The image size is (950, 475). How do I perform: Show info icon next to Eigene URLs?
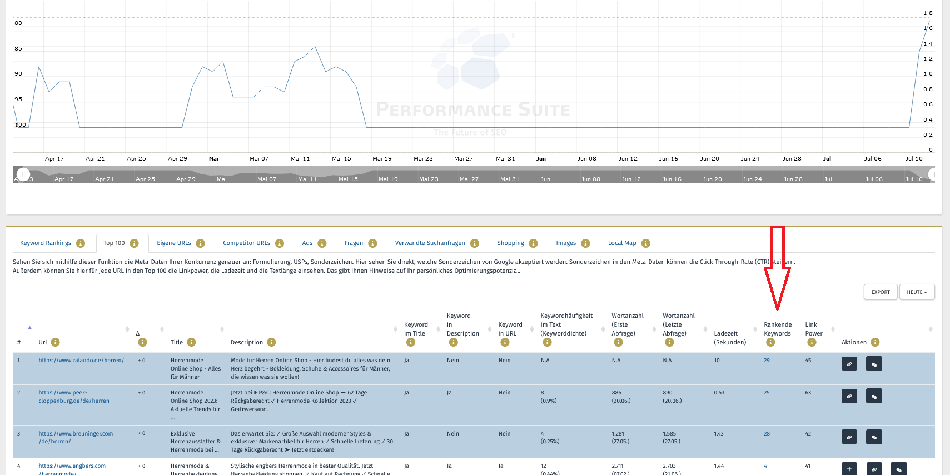click(x=200, y=243)
